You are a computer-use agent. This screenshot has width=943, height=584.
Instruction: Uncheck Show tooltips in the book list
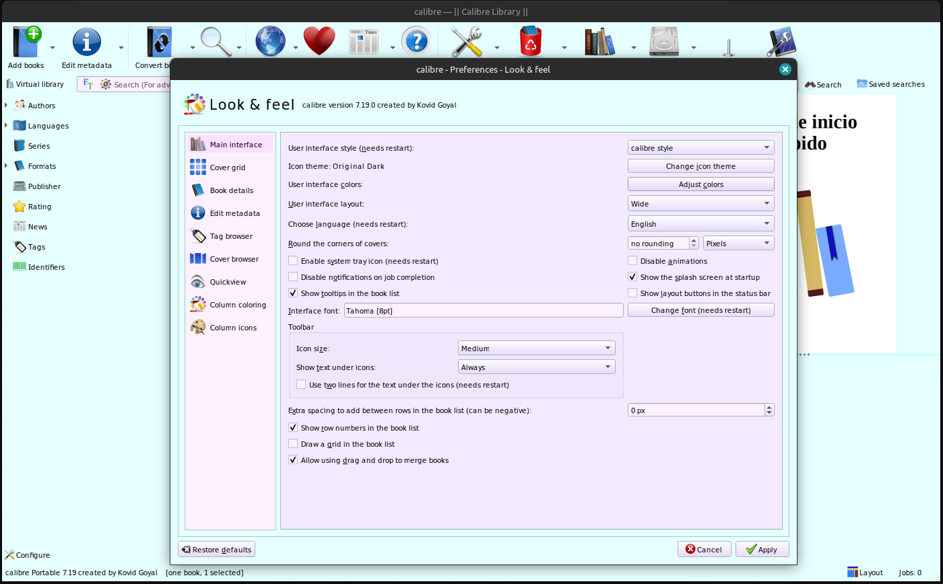(x=293, y=293)
